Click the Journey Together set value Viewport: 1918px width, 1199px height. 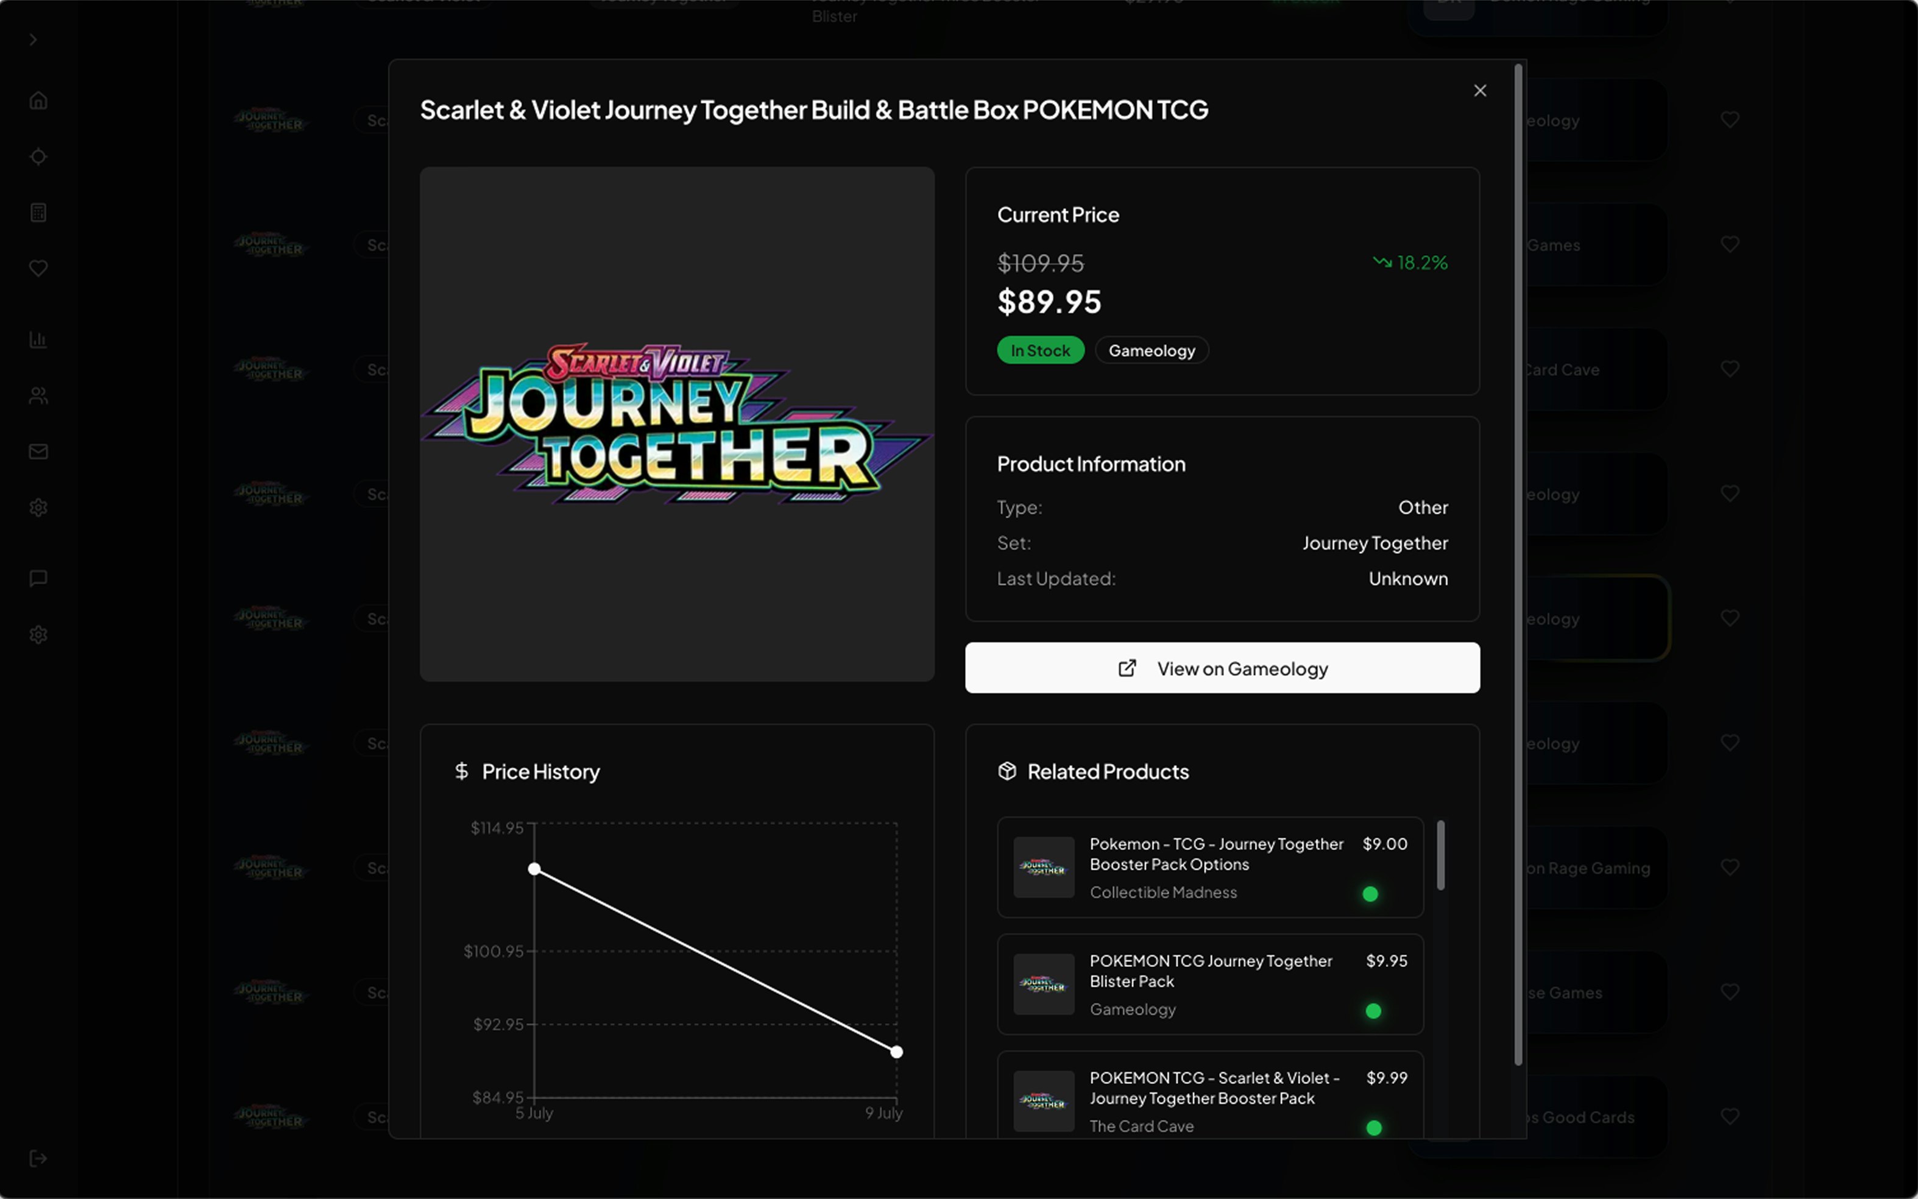[x=1375, y=543]
